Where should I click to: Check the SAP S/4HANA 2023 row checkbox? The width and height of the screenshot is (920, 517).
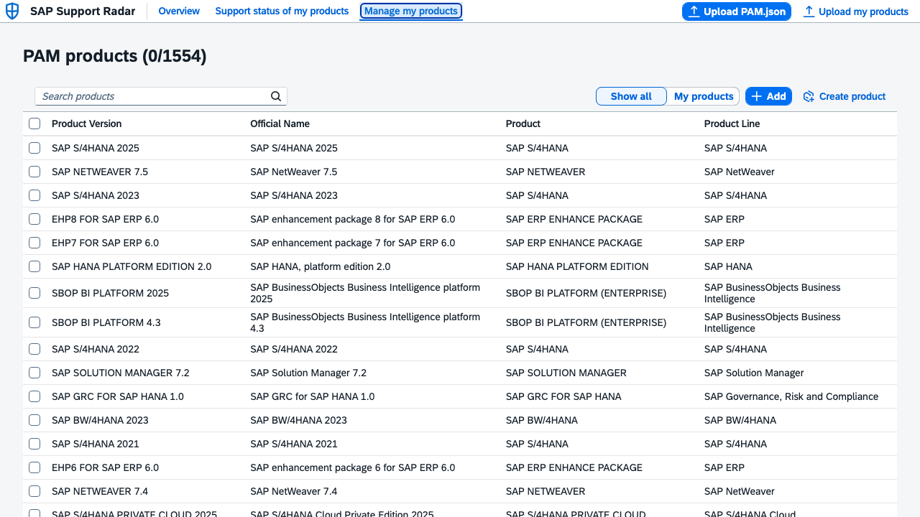click(34, 195)
